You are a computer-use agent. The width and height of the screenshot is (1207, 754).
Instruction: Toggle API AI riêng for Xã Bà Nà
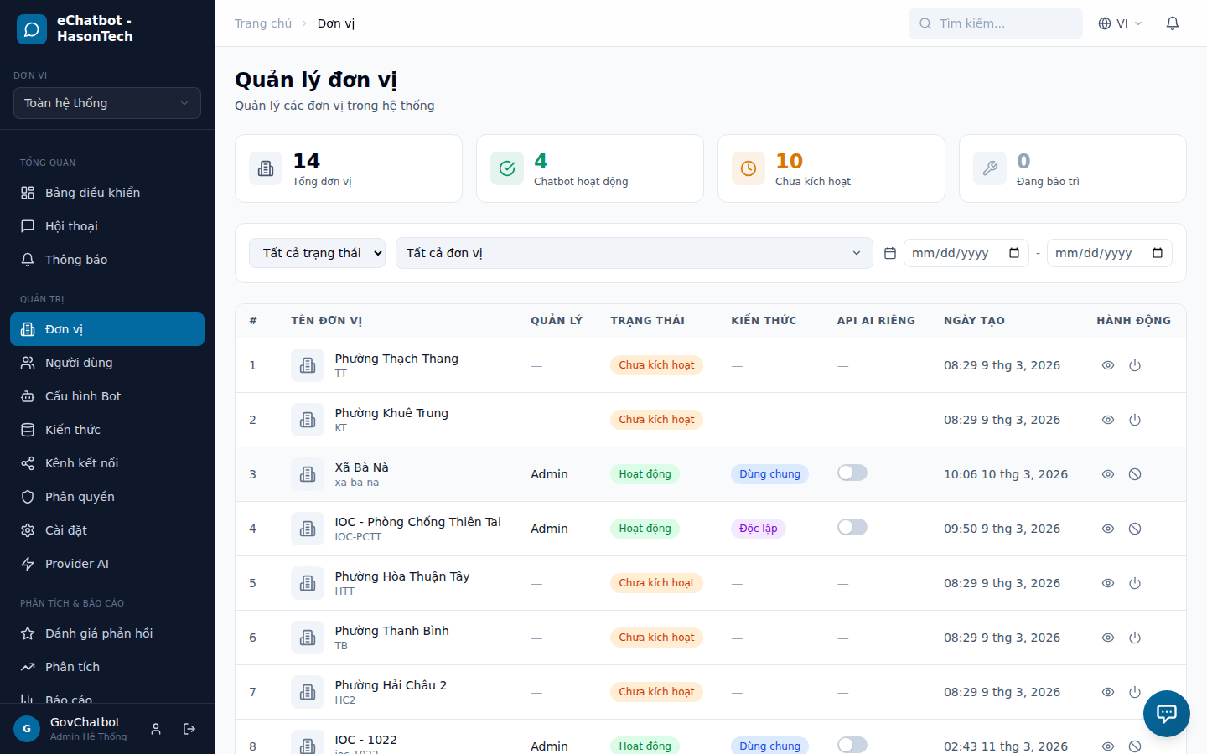[x=852, y=473]
